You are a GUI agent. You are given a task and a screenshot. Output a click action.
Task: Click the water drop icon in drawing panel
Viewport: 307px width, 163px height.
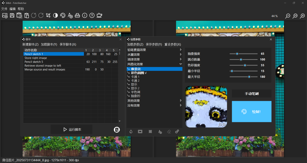[131, 132]
